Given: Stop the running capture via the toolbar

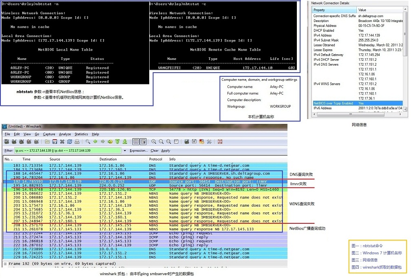Looking at the screenshot, I should [29, 142].
